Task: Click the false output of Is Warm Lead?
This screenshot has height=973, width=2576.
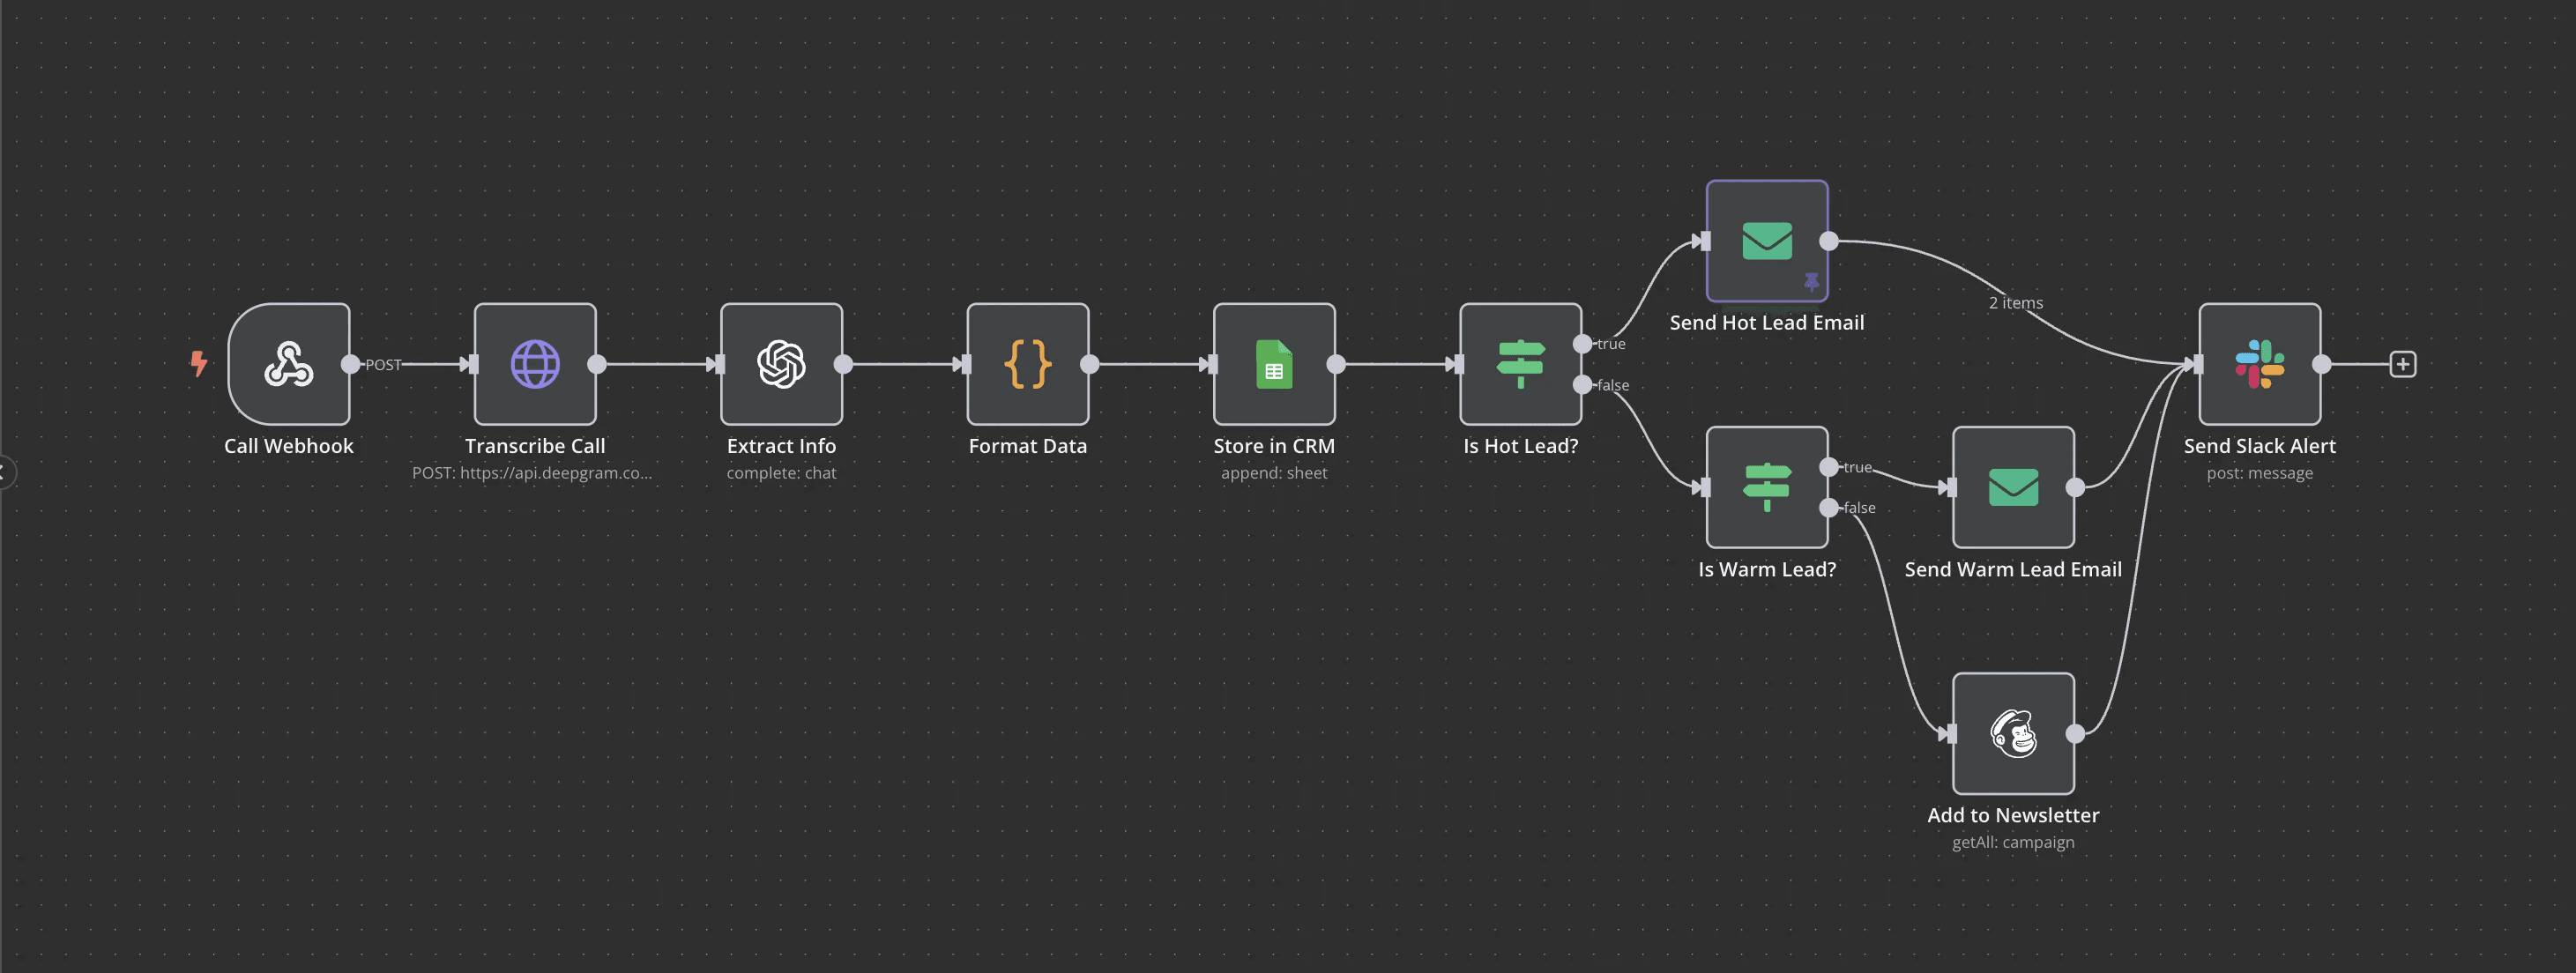Action: 1829,508
